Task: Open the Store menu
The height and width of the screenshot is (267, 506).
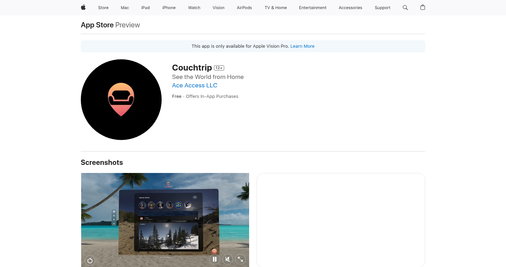Action: point(103,8)
